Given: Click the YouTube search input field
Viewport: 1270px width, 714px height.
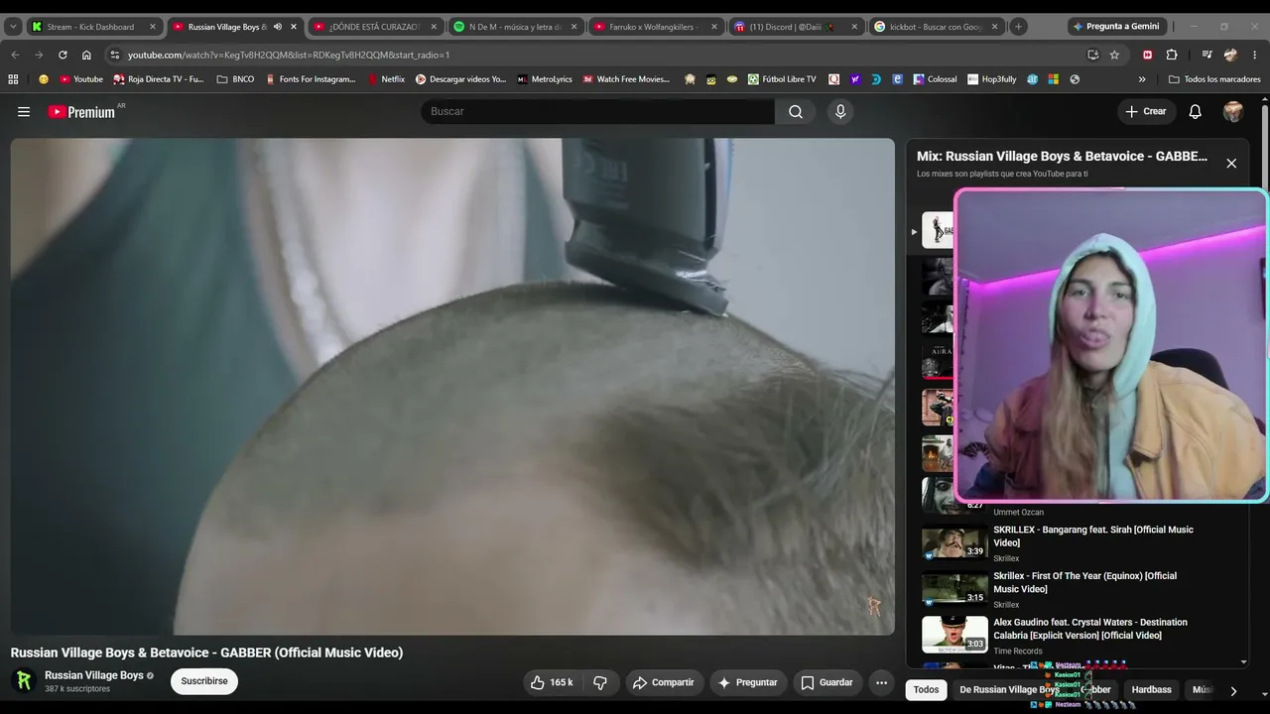Looking at the screenshot, I should (x=597, y=112).
